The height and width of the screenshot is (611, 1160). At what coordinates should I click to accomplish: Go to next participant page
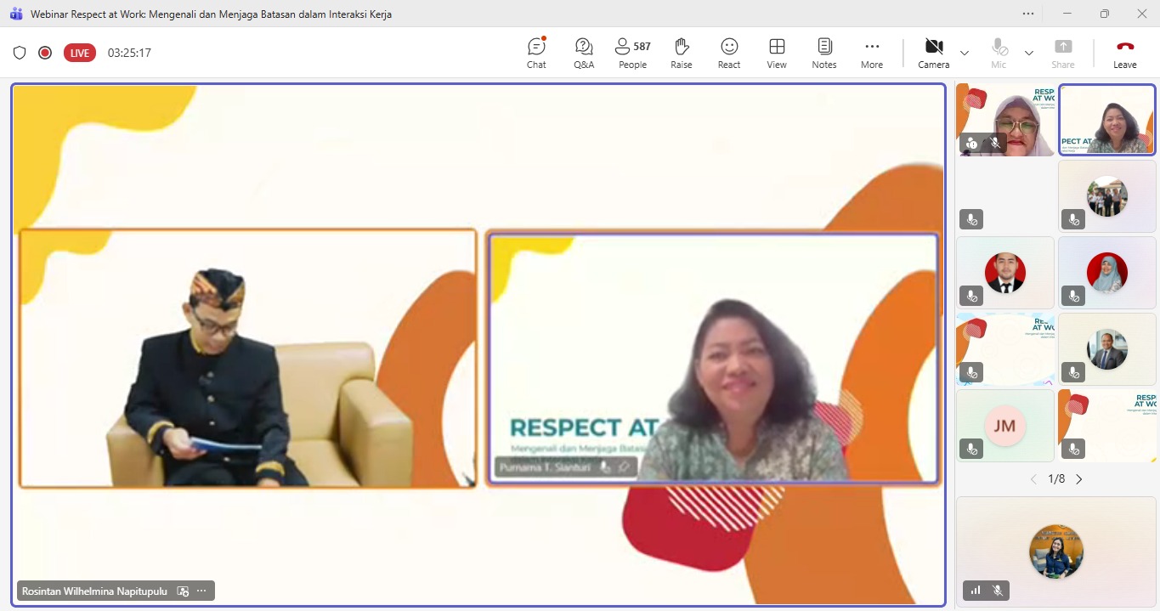(1079, 479)
